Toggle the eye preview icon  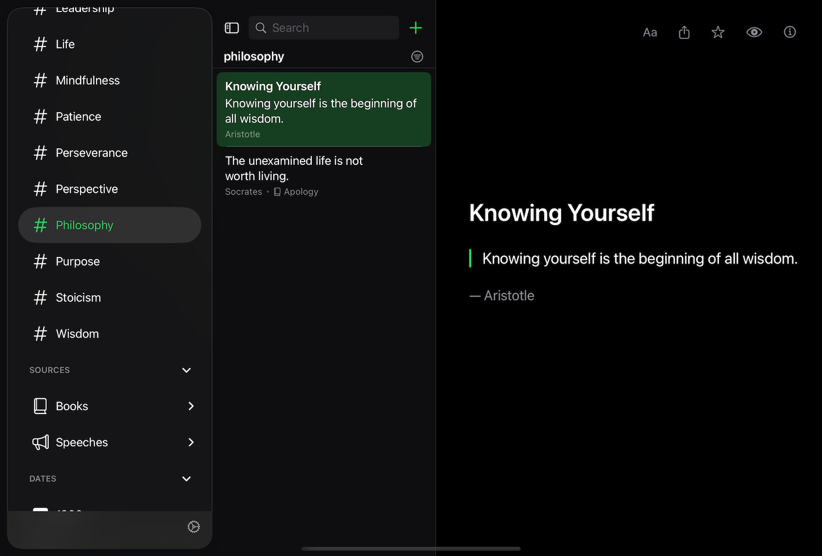point(754,32)
